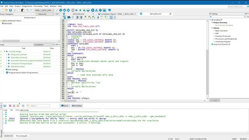Viewport: 249px width, 140px height.
Task: Switch to the System messages tab
Action: point(9,136)
